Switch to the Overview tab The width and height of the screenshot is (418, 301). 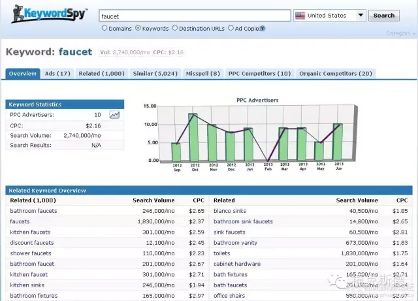(23, 74)
